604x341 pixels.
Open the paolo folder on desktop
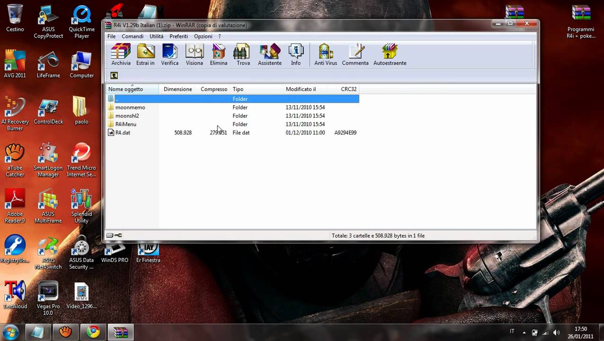(81, 111)
